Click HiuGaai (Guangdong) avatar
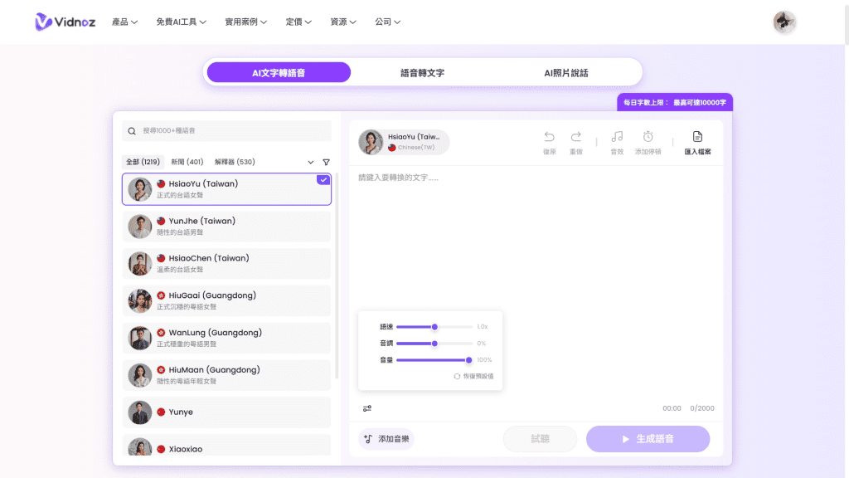849x478 pixels. coord(139,300)
